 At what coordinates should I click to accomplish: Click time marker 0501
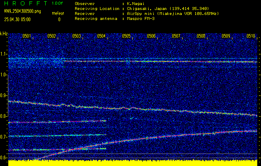click(x=27, y=36)
